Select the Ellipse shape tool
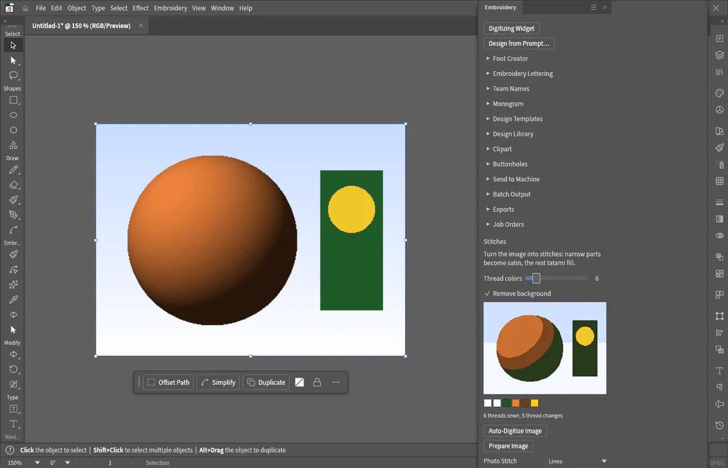The height and width of the screenshot is (468, 728). pos(14,115)
